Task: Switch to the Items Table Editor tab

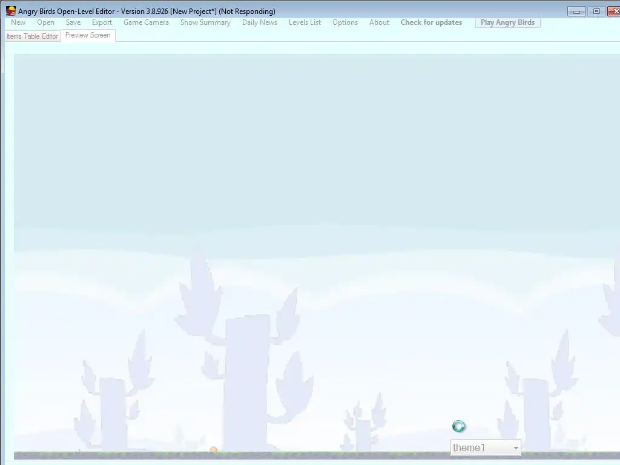Action: (33, 36)
